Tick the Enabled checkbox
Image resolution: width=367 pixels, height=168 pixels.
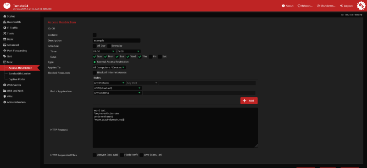click(x=95, y=35)
